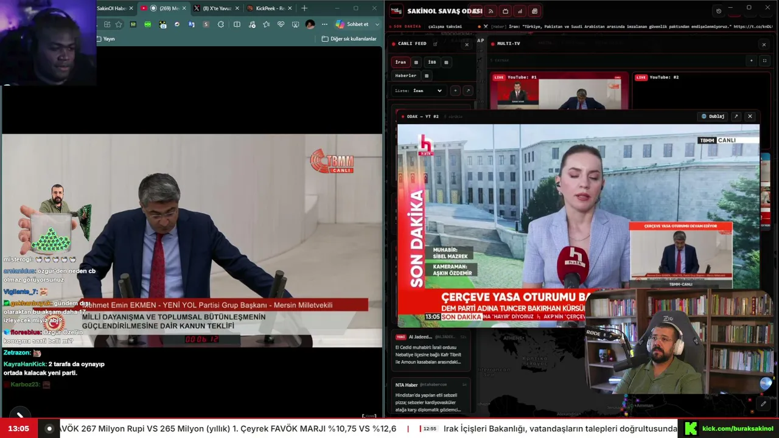Image resolution: width=779 pixels, height=438 pixels.
Task: Open the equalizer extension icon in browser toolbar
Action: (x=133, y=24)
